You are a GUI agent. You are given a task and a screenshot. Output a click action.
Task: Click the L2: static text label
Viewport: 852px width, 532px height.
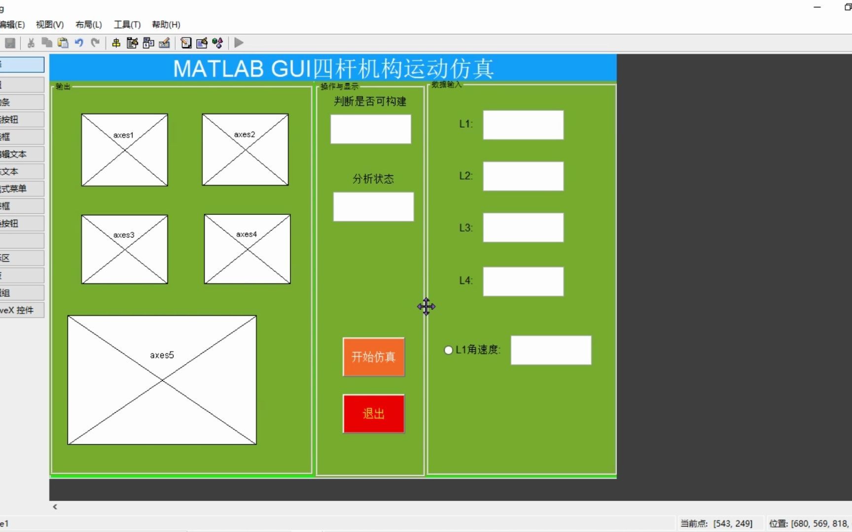(466, 176)
